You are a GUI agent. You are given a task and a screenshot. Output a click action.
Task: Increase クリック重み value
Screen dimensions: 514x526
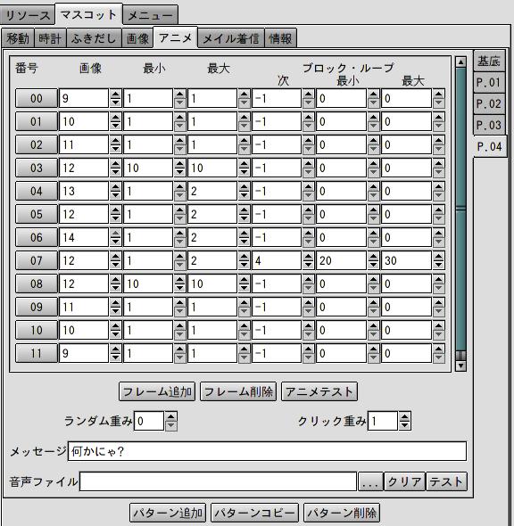pos(404,416)
